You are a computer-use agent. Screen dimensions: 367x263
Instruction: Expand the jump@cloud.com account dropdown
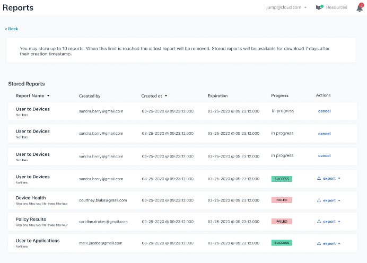point(305,8)
